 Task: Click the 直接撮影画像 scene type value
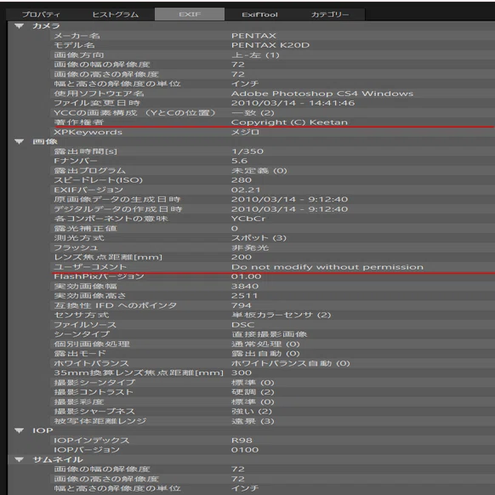(x=269, y=334)
